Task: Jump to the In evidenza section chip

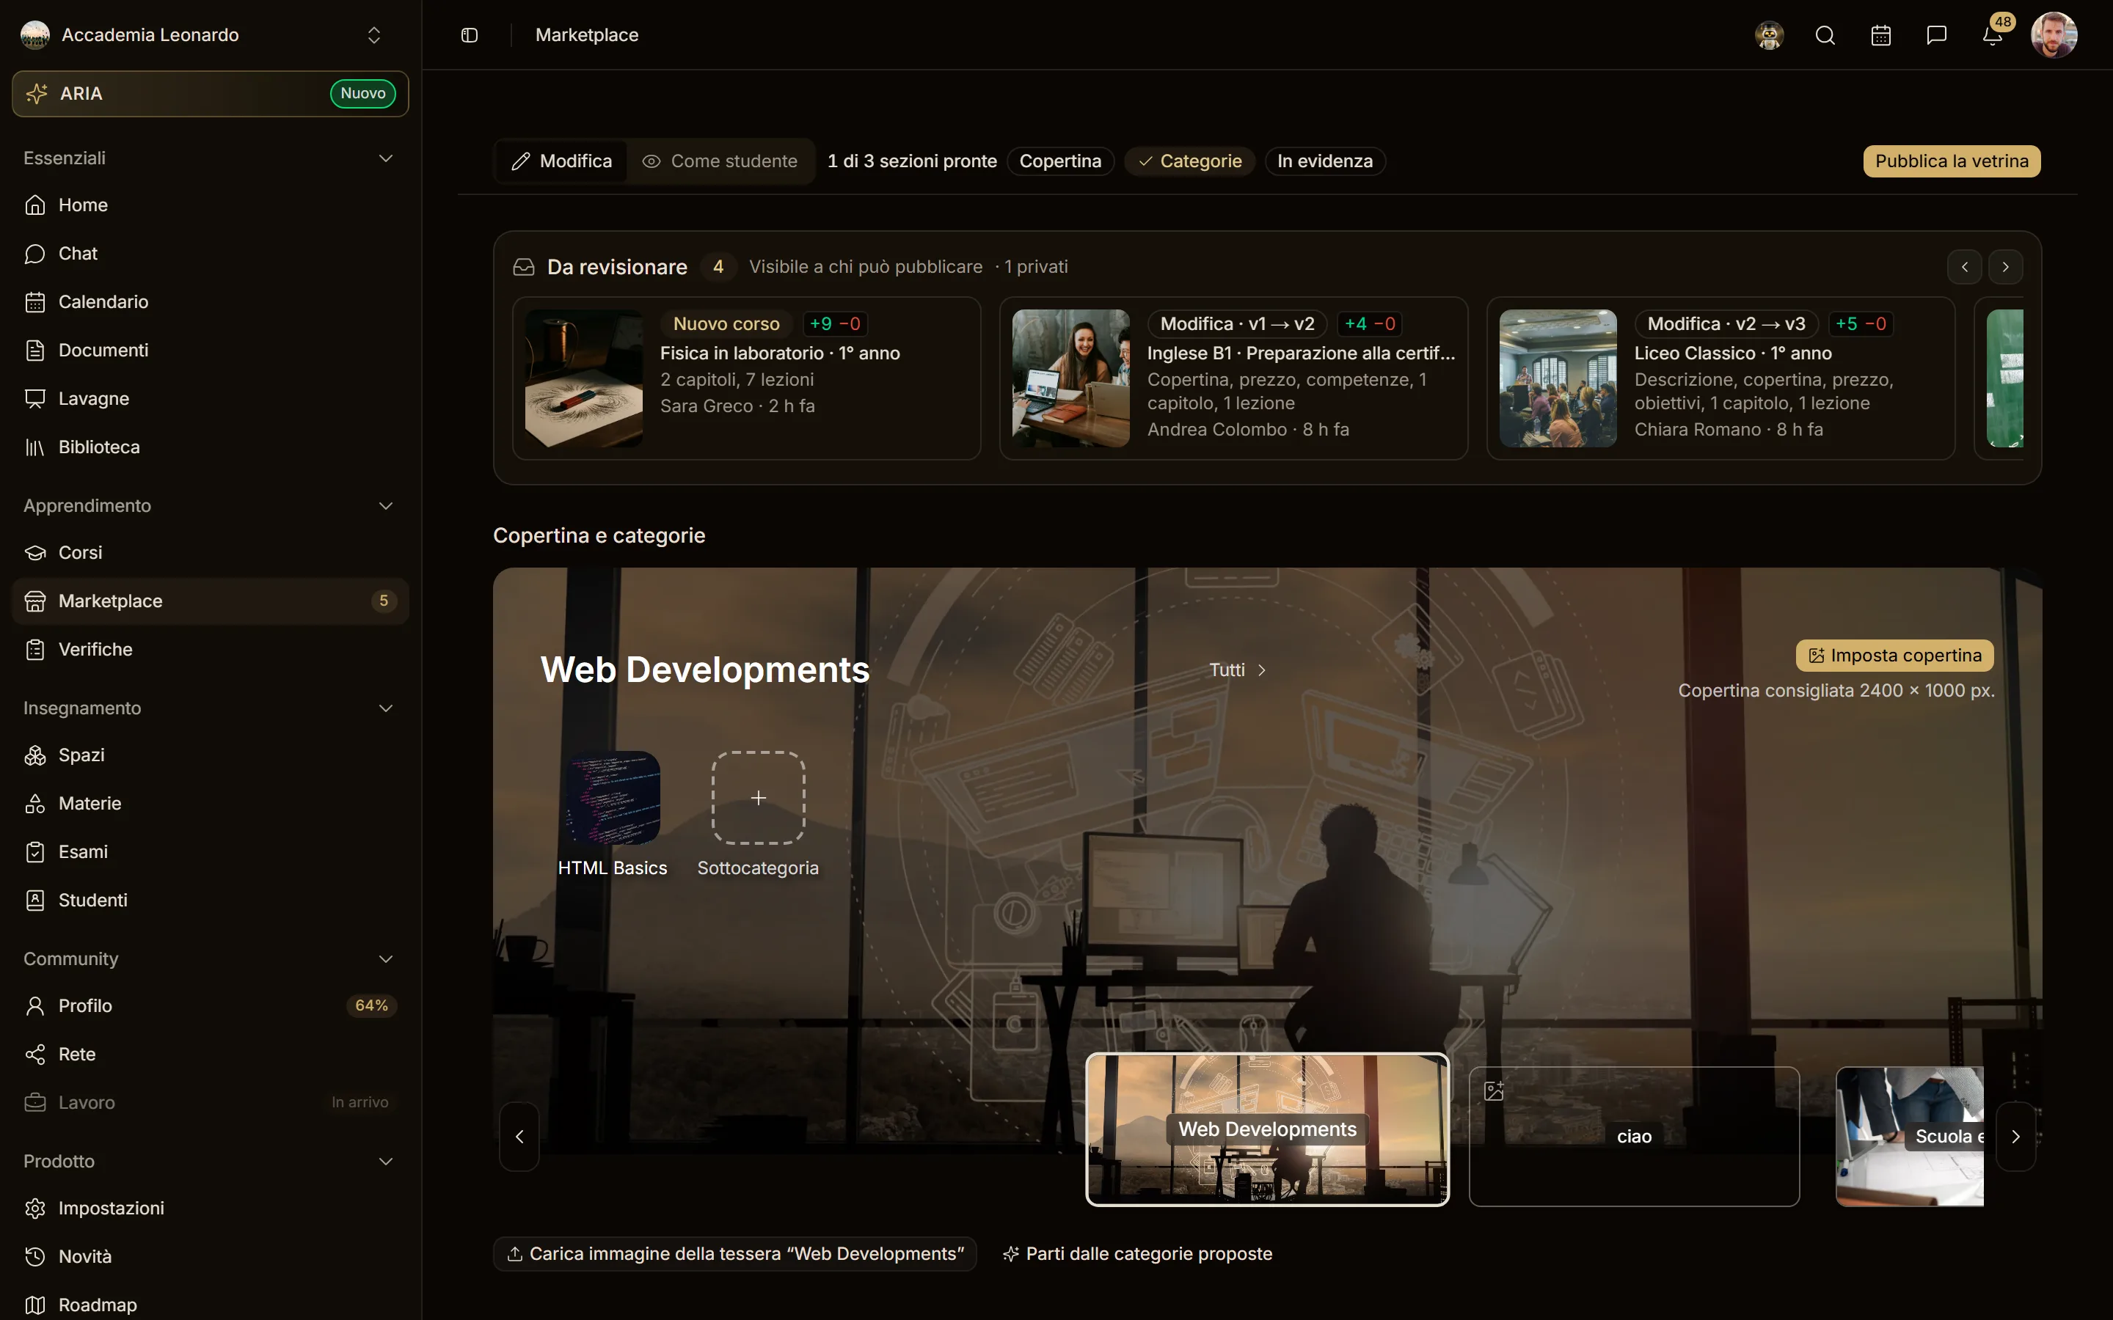Action: point(1324,161)
